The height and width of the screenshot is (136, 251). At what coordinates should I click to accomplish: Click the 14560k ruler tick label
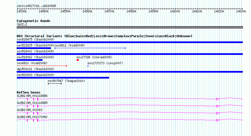point(87,11)
